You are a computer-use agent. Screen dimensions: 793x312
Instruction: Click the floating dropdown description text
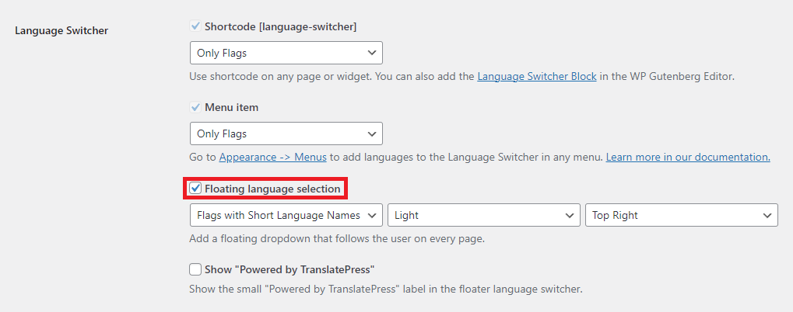[x=337, y=238]
